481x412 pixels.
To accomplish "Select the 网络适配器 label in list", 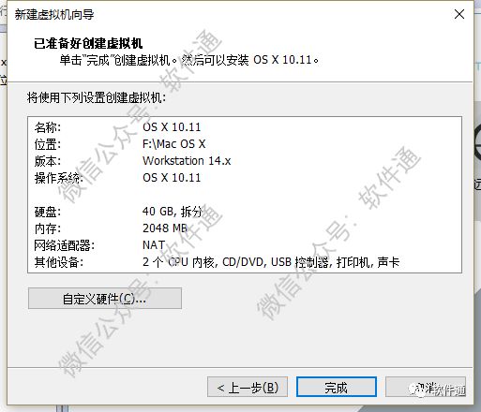I will point(65,245).
